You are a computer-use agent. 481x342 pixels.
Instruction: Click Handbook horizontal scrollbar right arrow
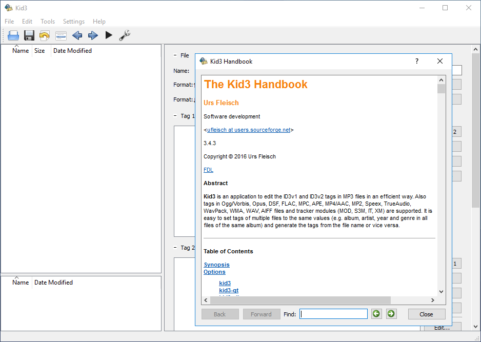click(x=433, y=300)
